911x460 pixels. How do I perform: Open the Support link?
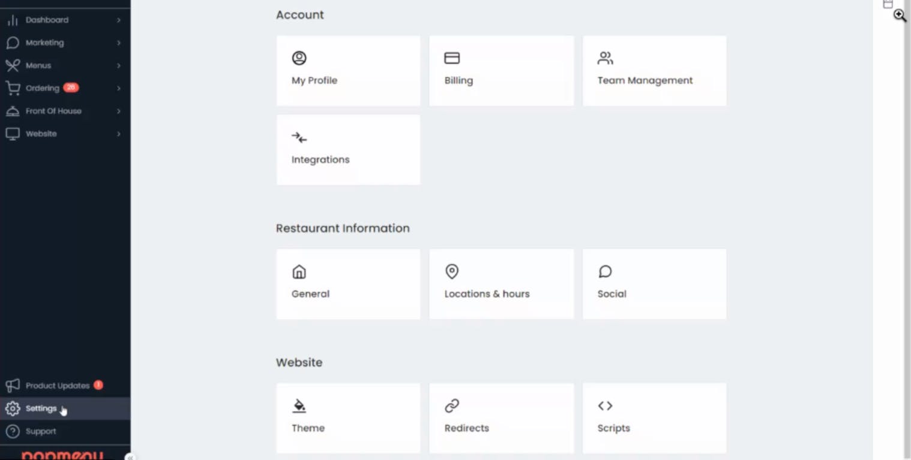pos(41,431)
